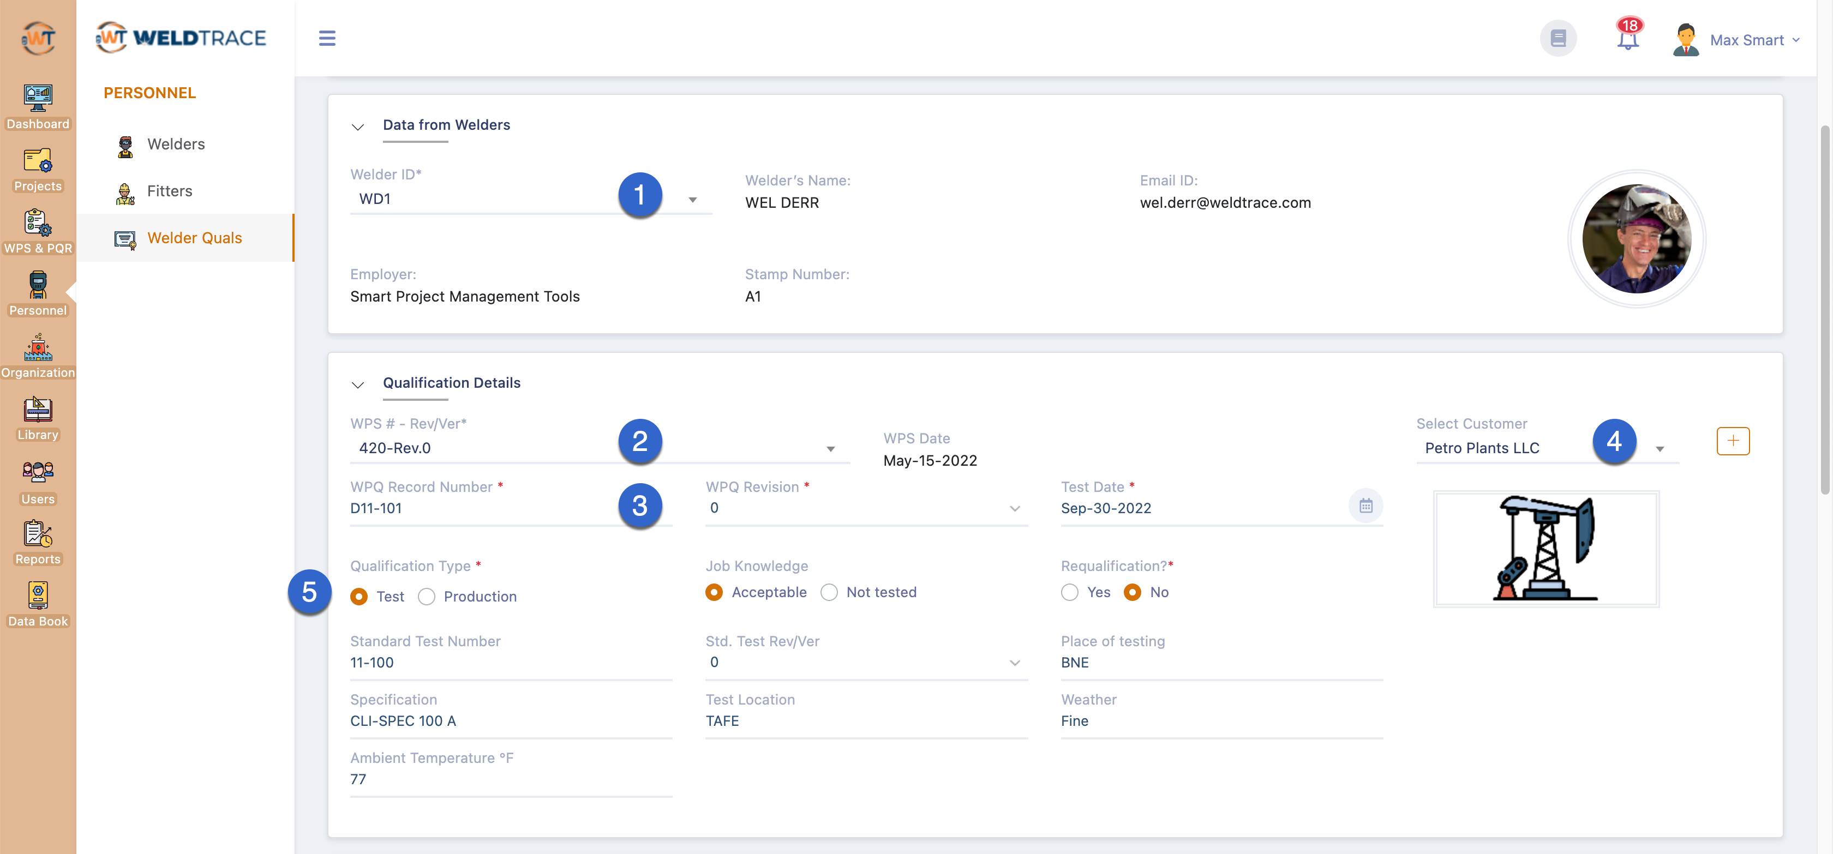The image size is (1833, 854).
Task: Click the welder profile photo
Action: (1636, 238)
